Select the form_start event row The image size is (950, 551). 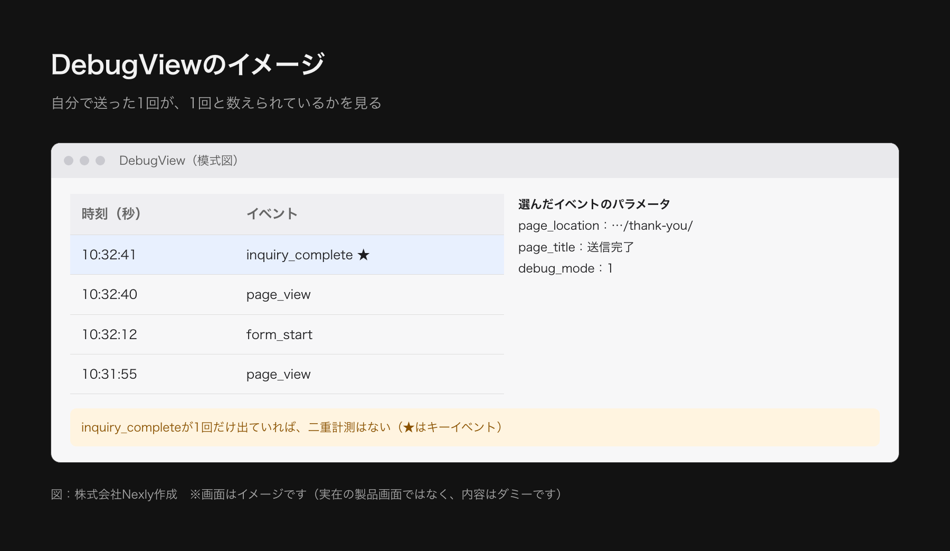tap(287, 334)
